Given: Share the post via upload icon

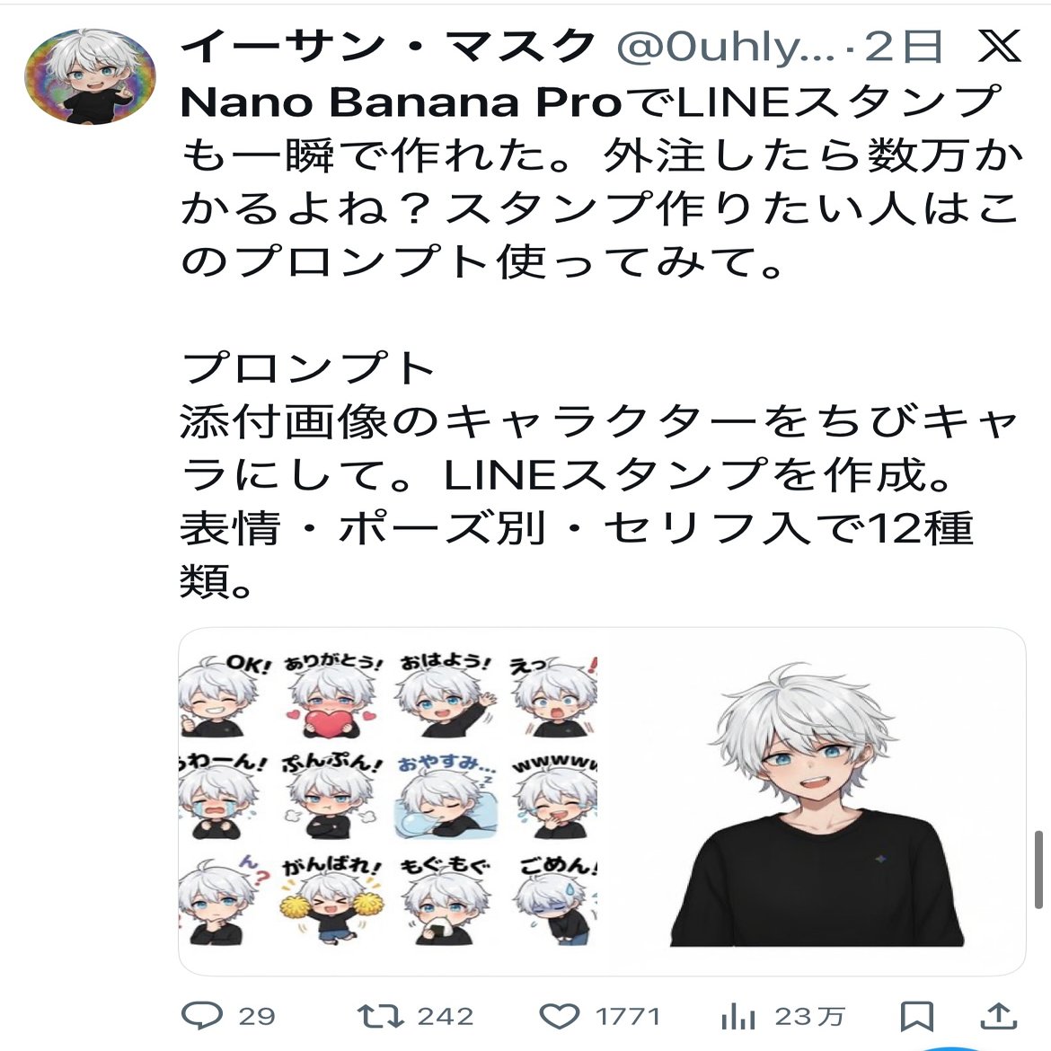Looking at the screenshot, I should point(999,1015).
